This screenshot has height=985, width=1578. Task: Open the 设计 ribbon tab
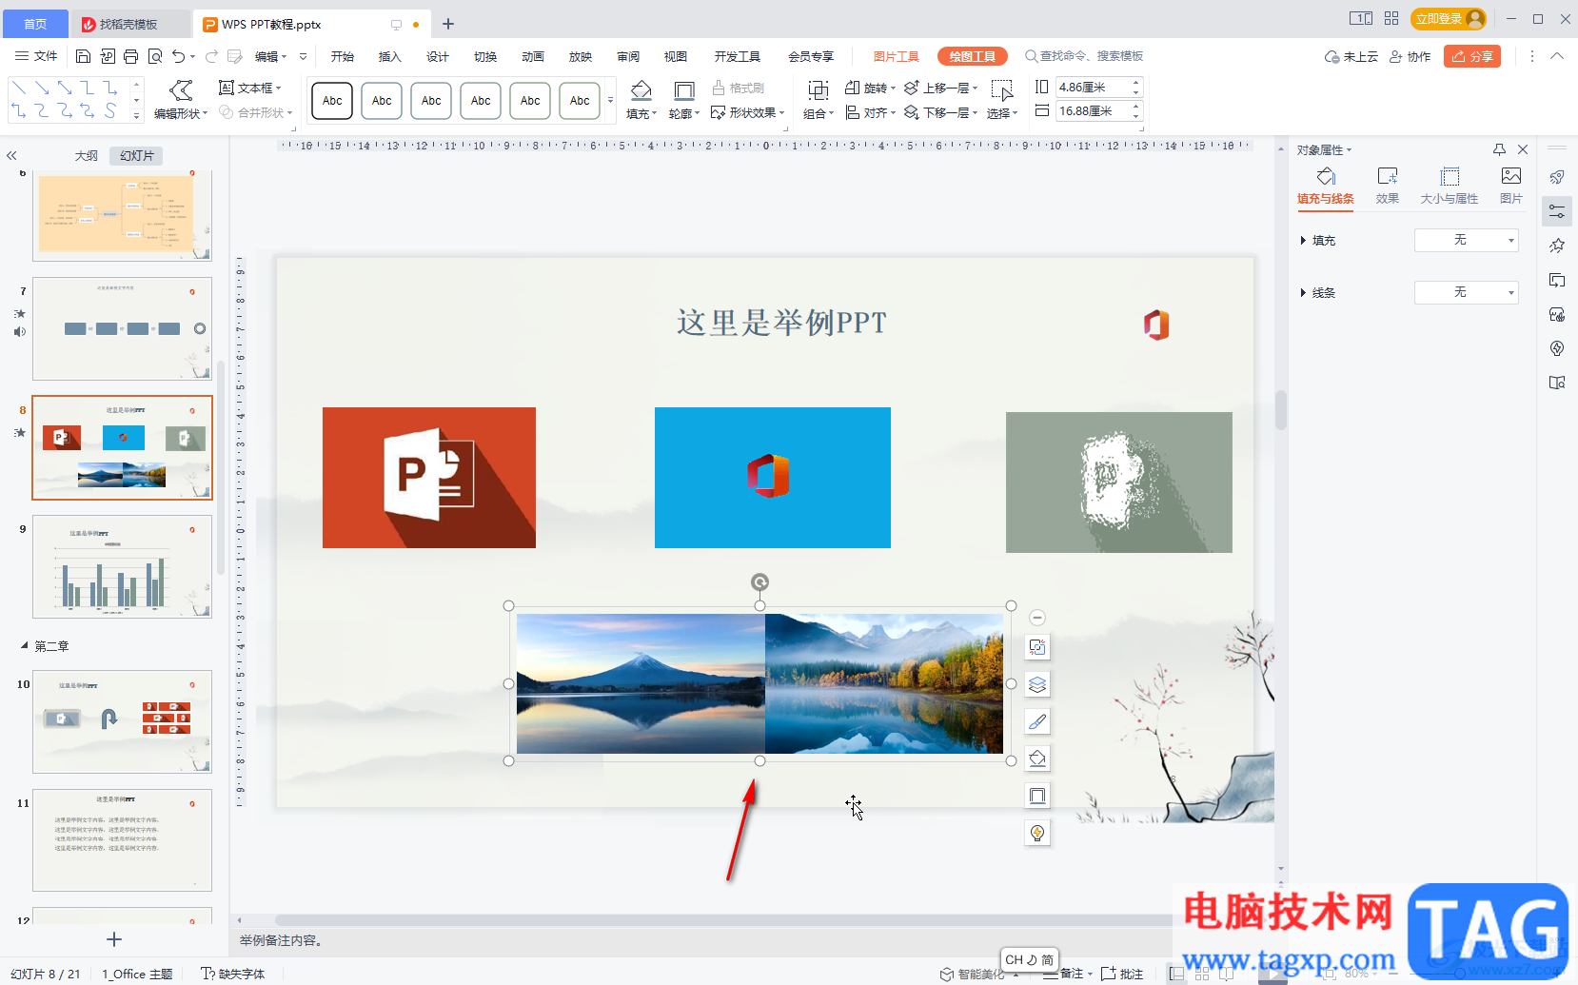point(438,56)
